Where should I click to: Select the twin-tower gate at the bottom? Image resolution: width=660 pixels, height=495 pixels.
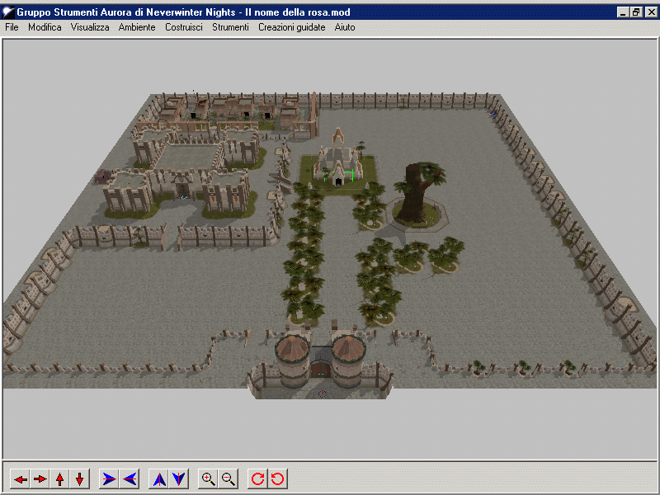[x=320, y=362]
